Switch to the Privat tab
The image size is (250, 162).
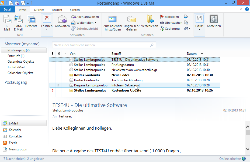[23, 10]
